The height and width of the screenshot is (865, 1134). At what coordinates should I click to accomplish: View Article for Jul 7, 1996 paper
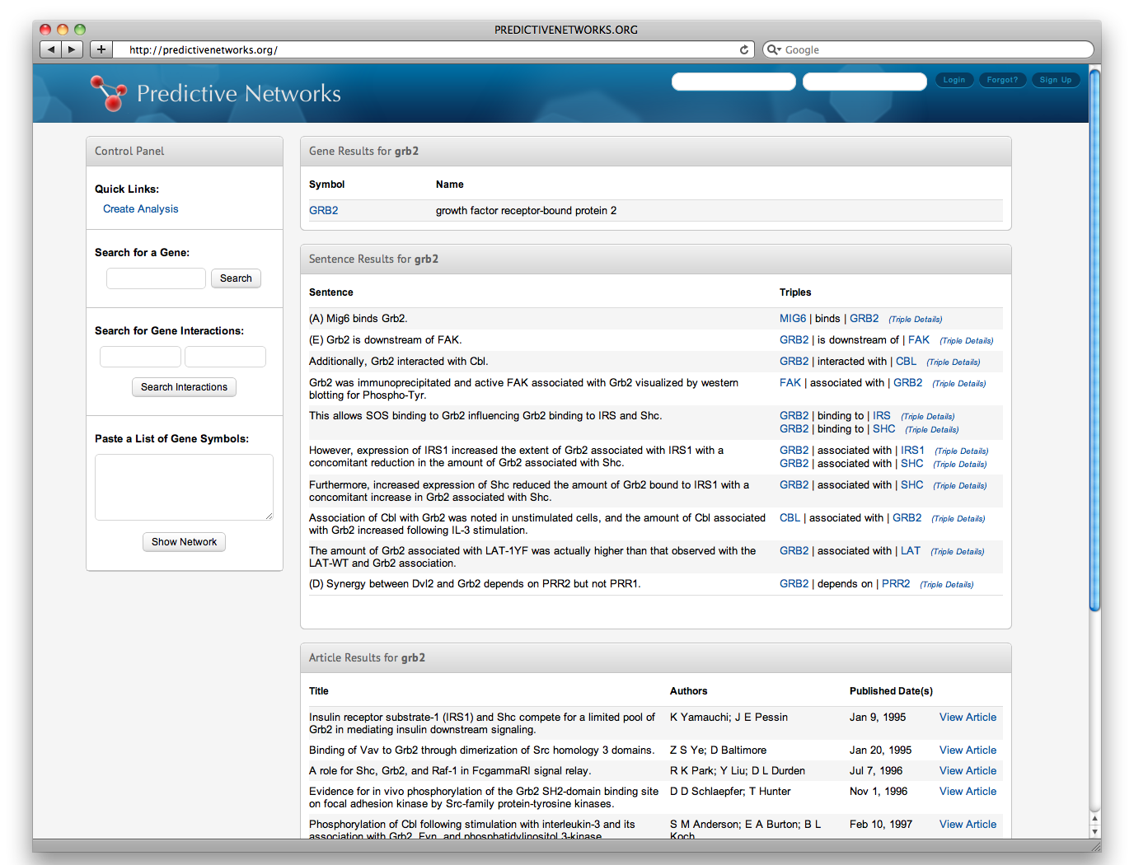pos(968,771)
